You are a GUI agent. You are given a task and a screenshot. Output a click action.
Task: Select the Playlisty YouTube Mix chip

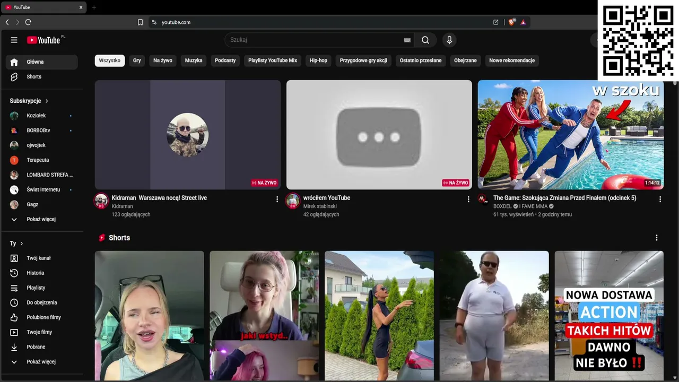[273, 60]
